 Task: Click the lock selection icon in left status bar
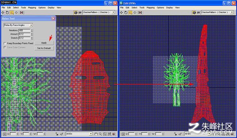pos(57,134)
